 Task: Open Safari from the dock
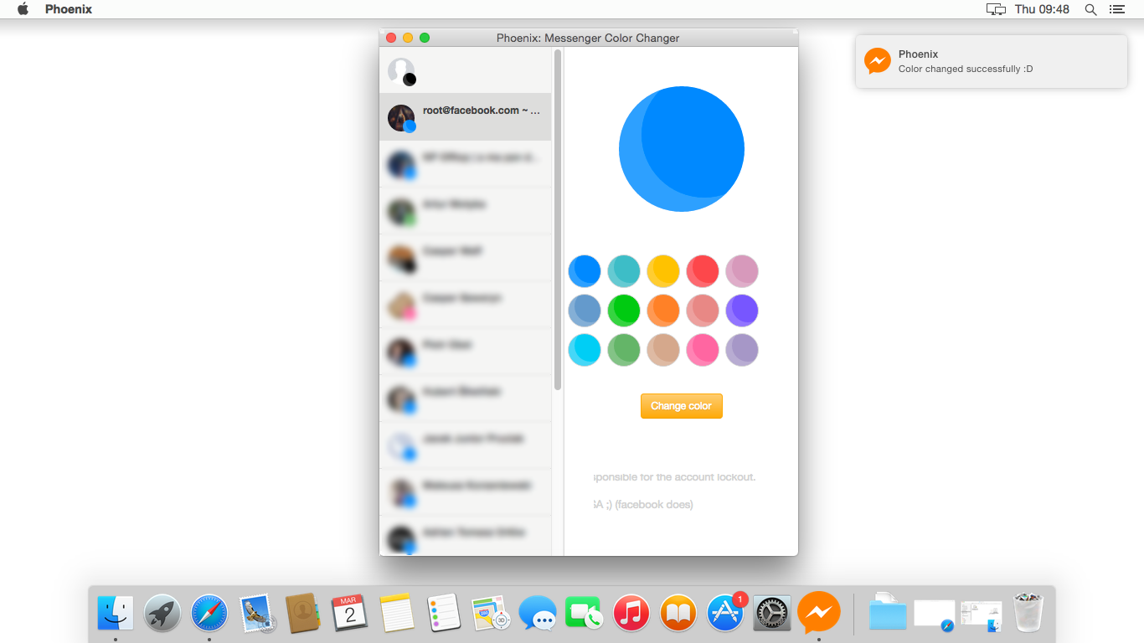tap(209, 613)
